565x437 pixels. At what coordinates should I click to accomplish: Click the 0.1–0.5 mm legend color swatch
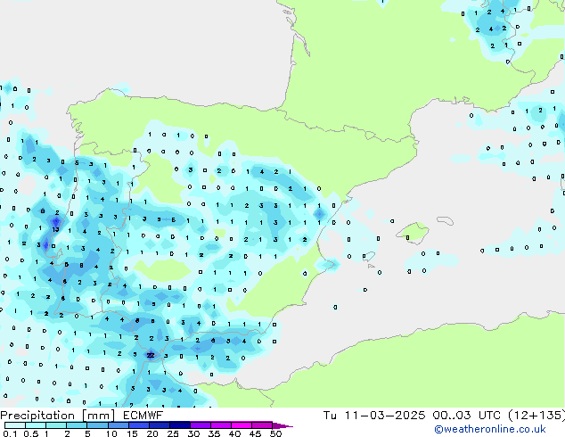[x=15, y=425]
